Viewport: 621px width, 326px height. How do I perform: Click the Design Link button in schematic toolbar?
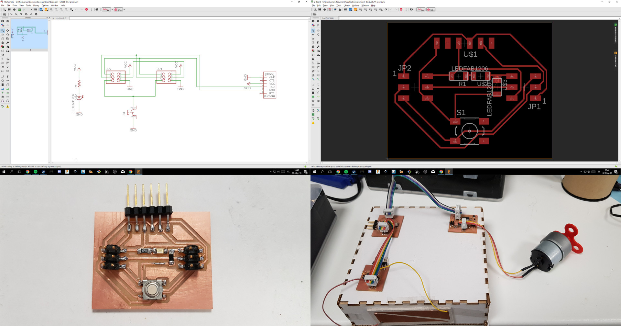(x=106, y=9)
